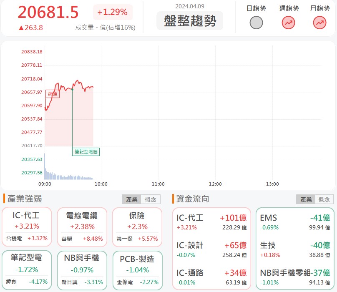
Task: Click the 10:00 time axis label
Action: click(101, 184)
